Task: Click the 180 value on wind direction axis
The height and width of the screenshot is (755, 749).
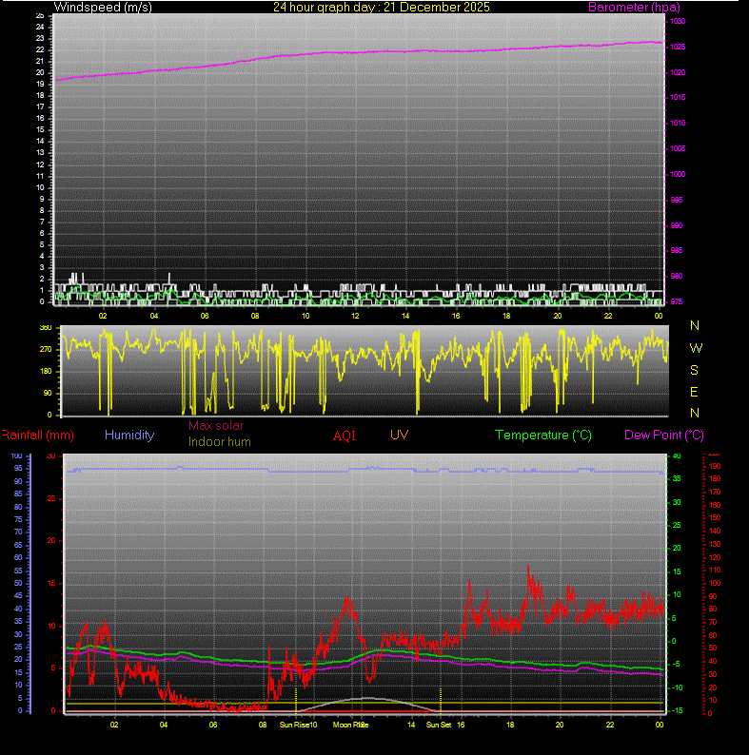Action: tap(46, 371)
